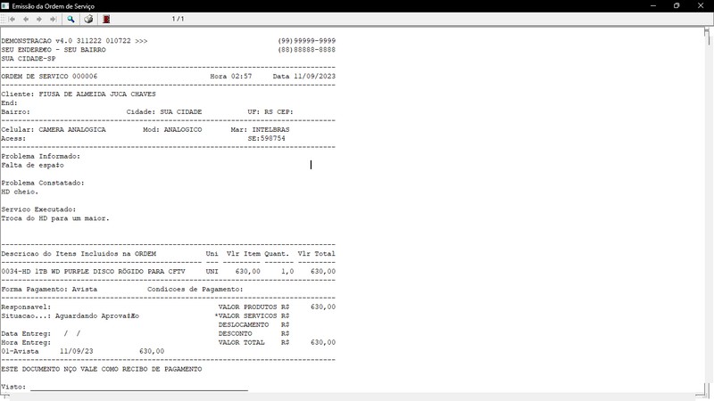Image resolution: width=714 pixels, height=401 pixels.
Task: Click the time Hora 02:57
Action: coord(231,77)
